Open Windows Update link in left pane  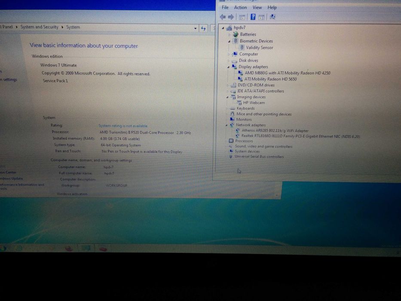point(11,178)
